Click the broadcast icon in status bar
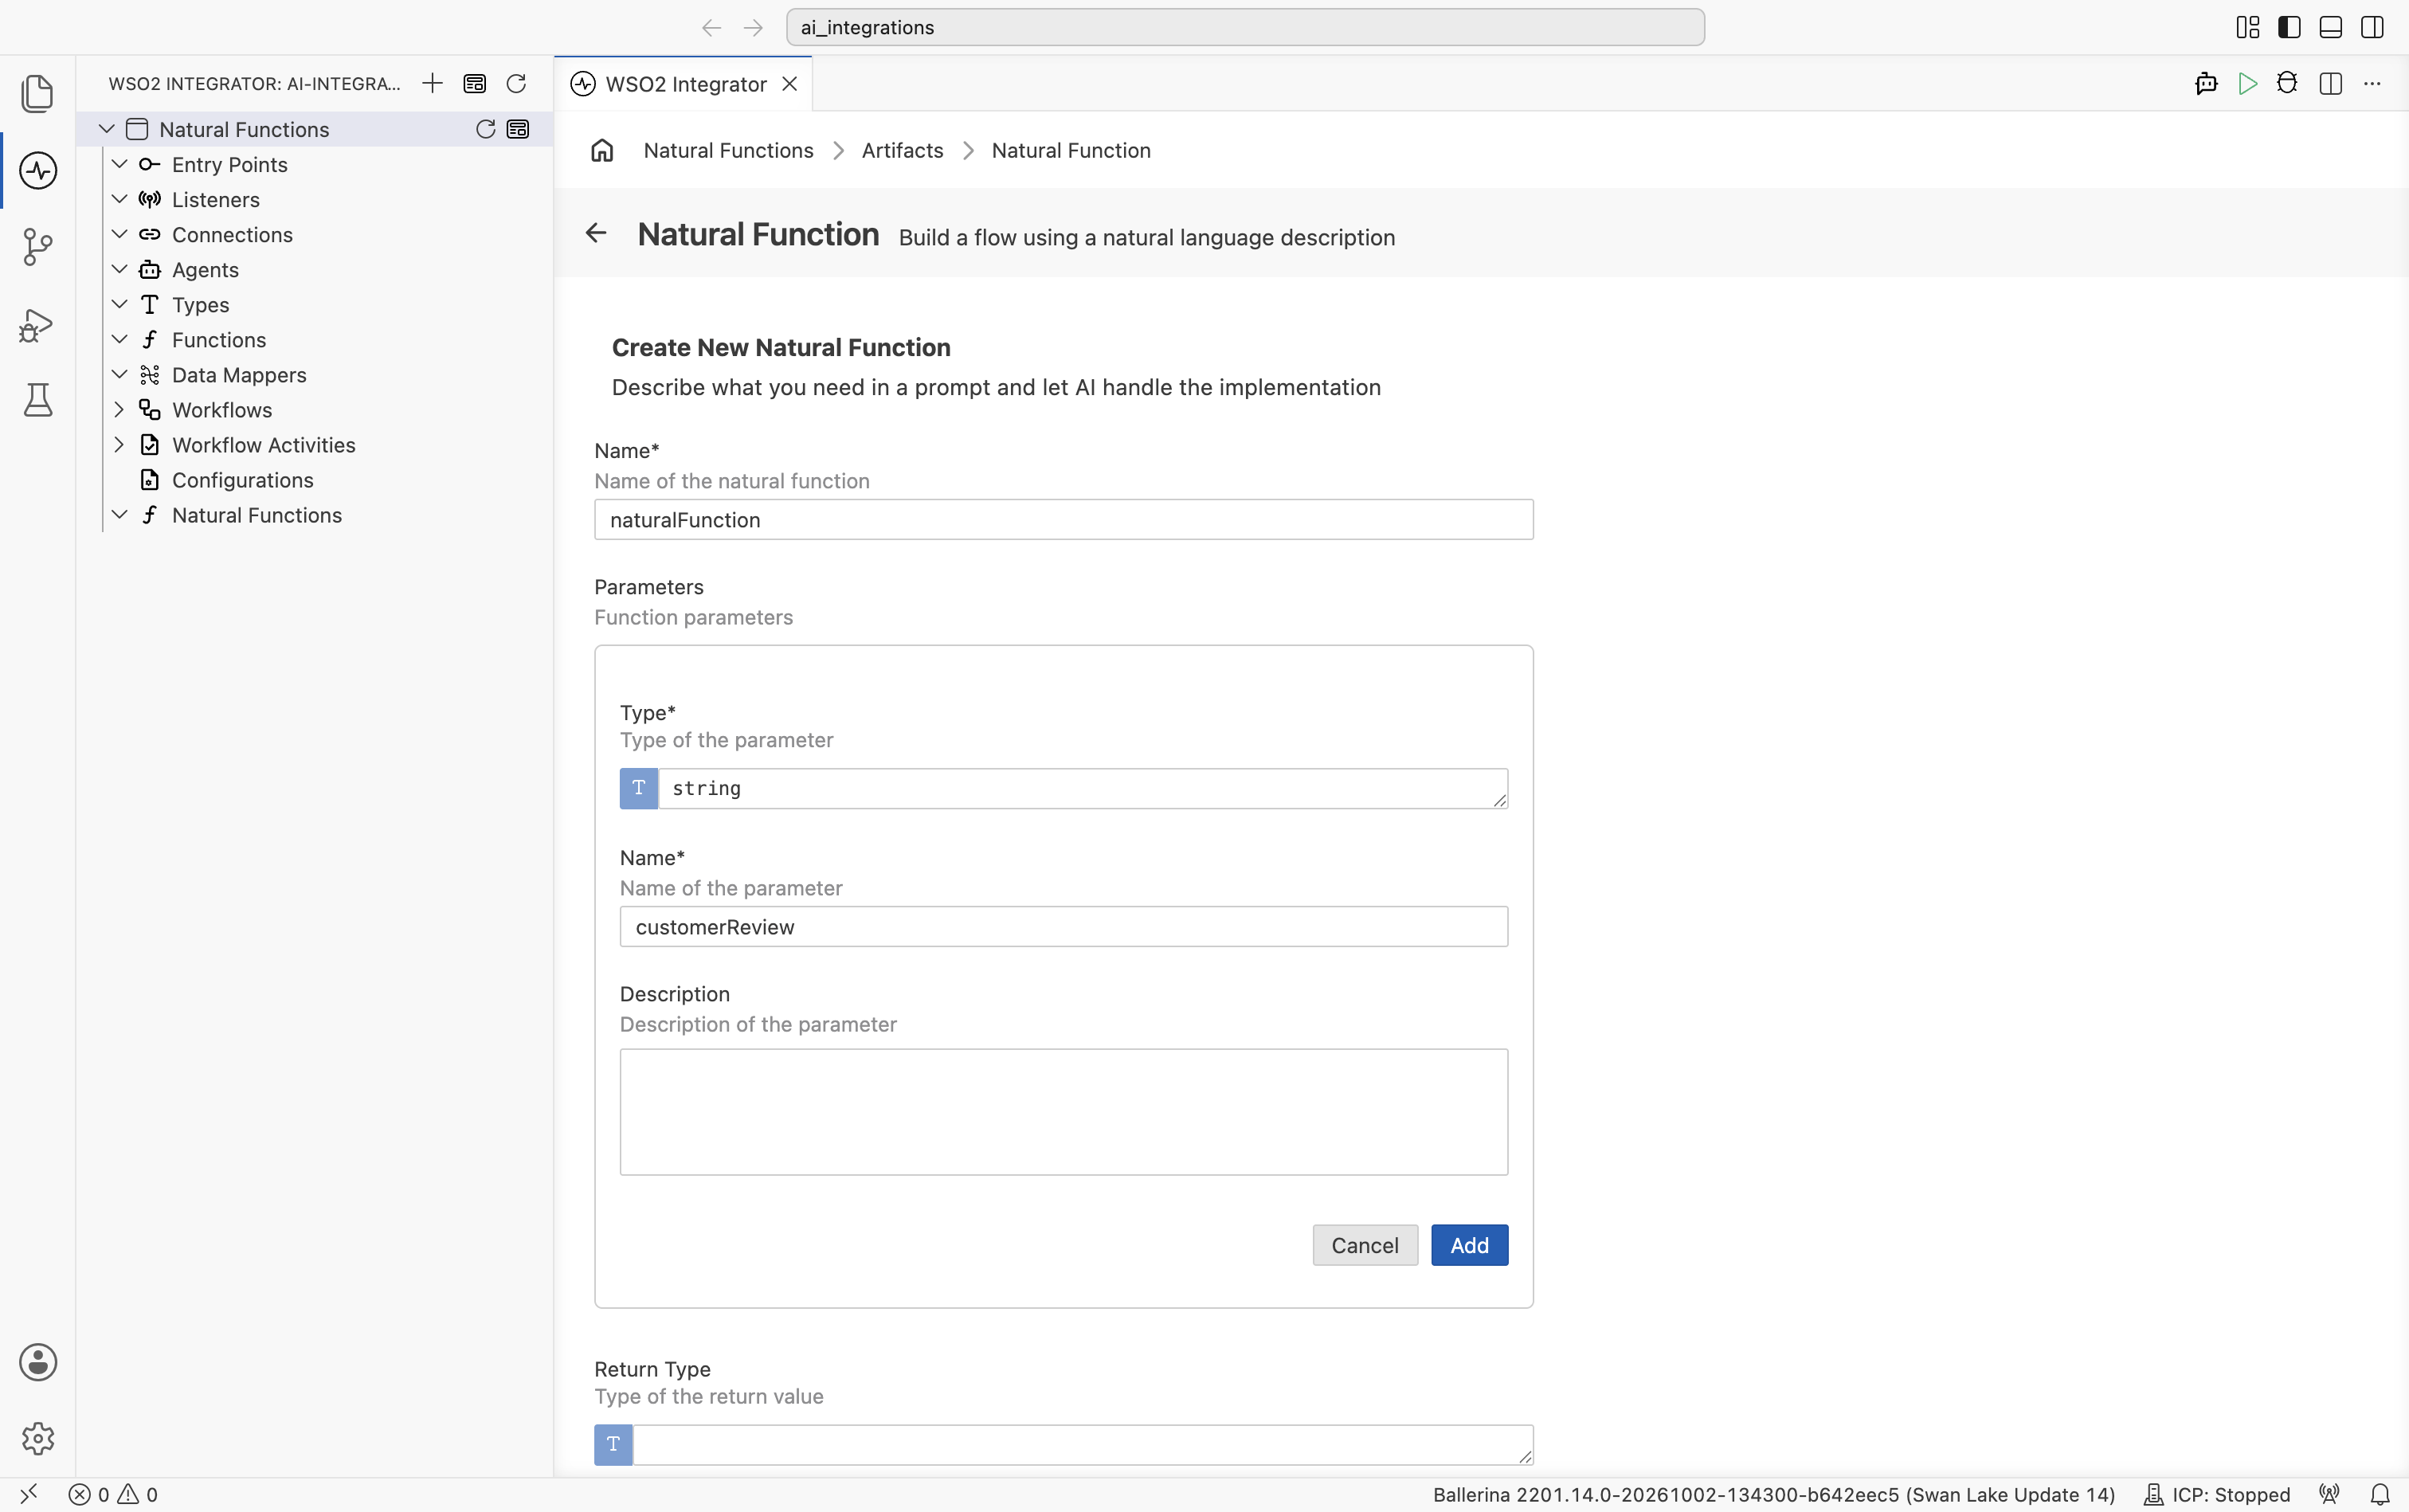This screenshot has height=1512, width=2409. [x=2330, y=1494]
